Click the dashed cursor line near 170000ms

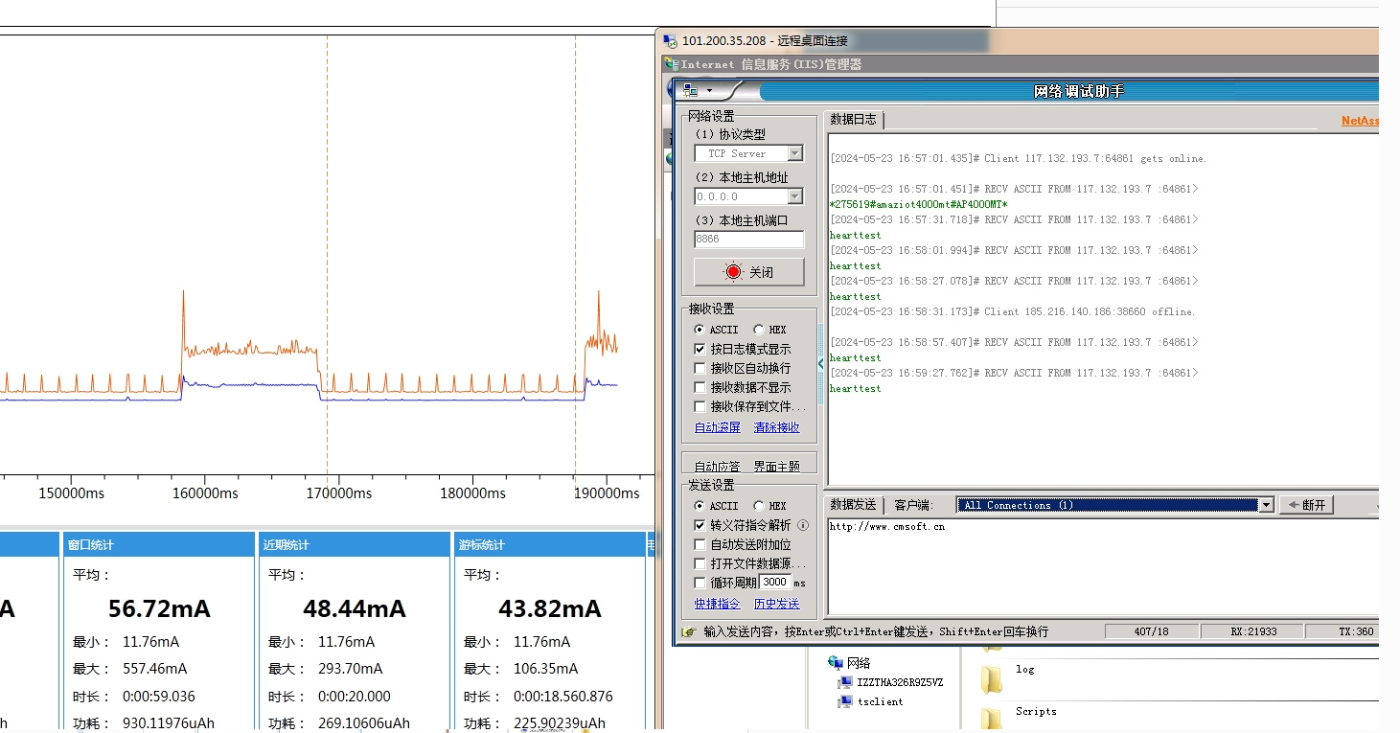click(327, 257)
